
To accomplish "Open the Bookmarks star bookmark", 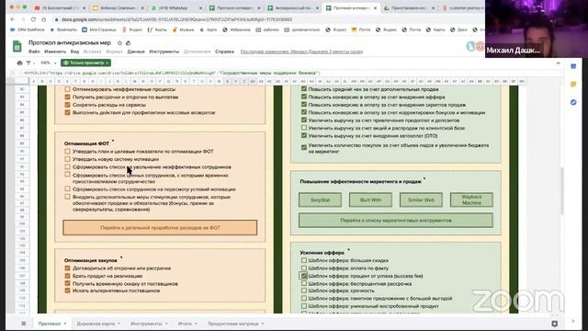I will point(63,29).
